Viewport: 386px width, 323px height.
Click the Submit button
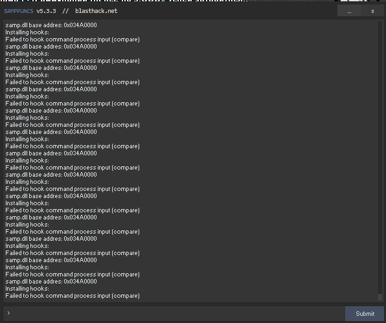[x=365, y=314]
